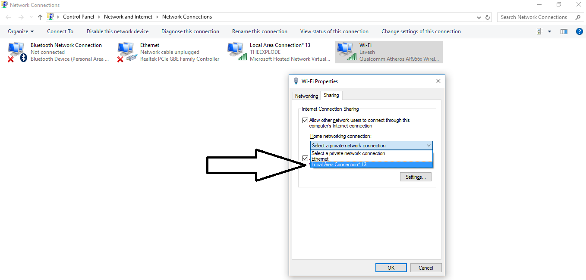Uncheck Allow other network users to connect

point(305,120)
